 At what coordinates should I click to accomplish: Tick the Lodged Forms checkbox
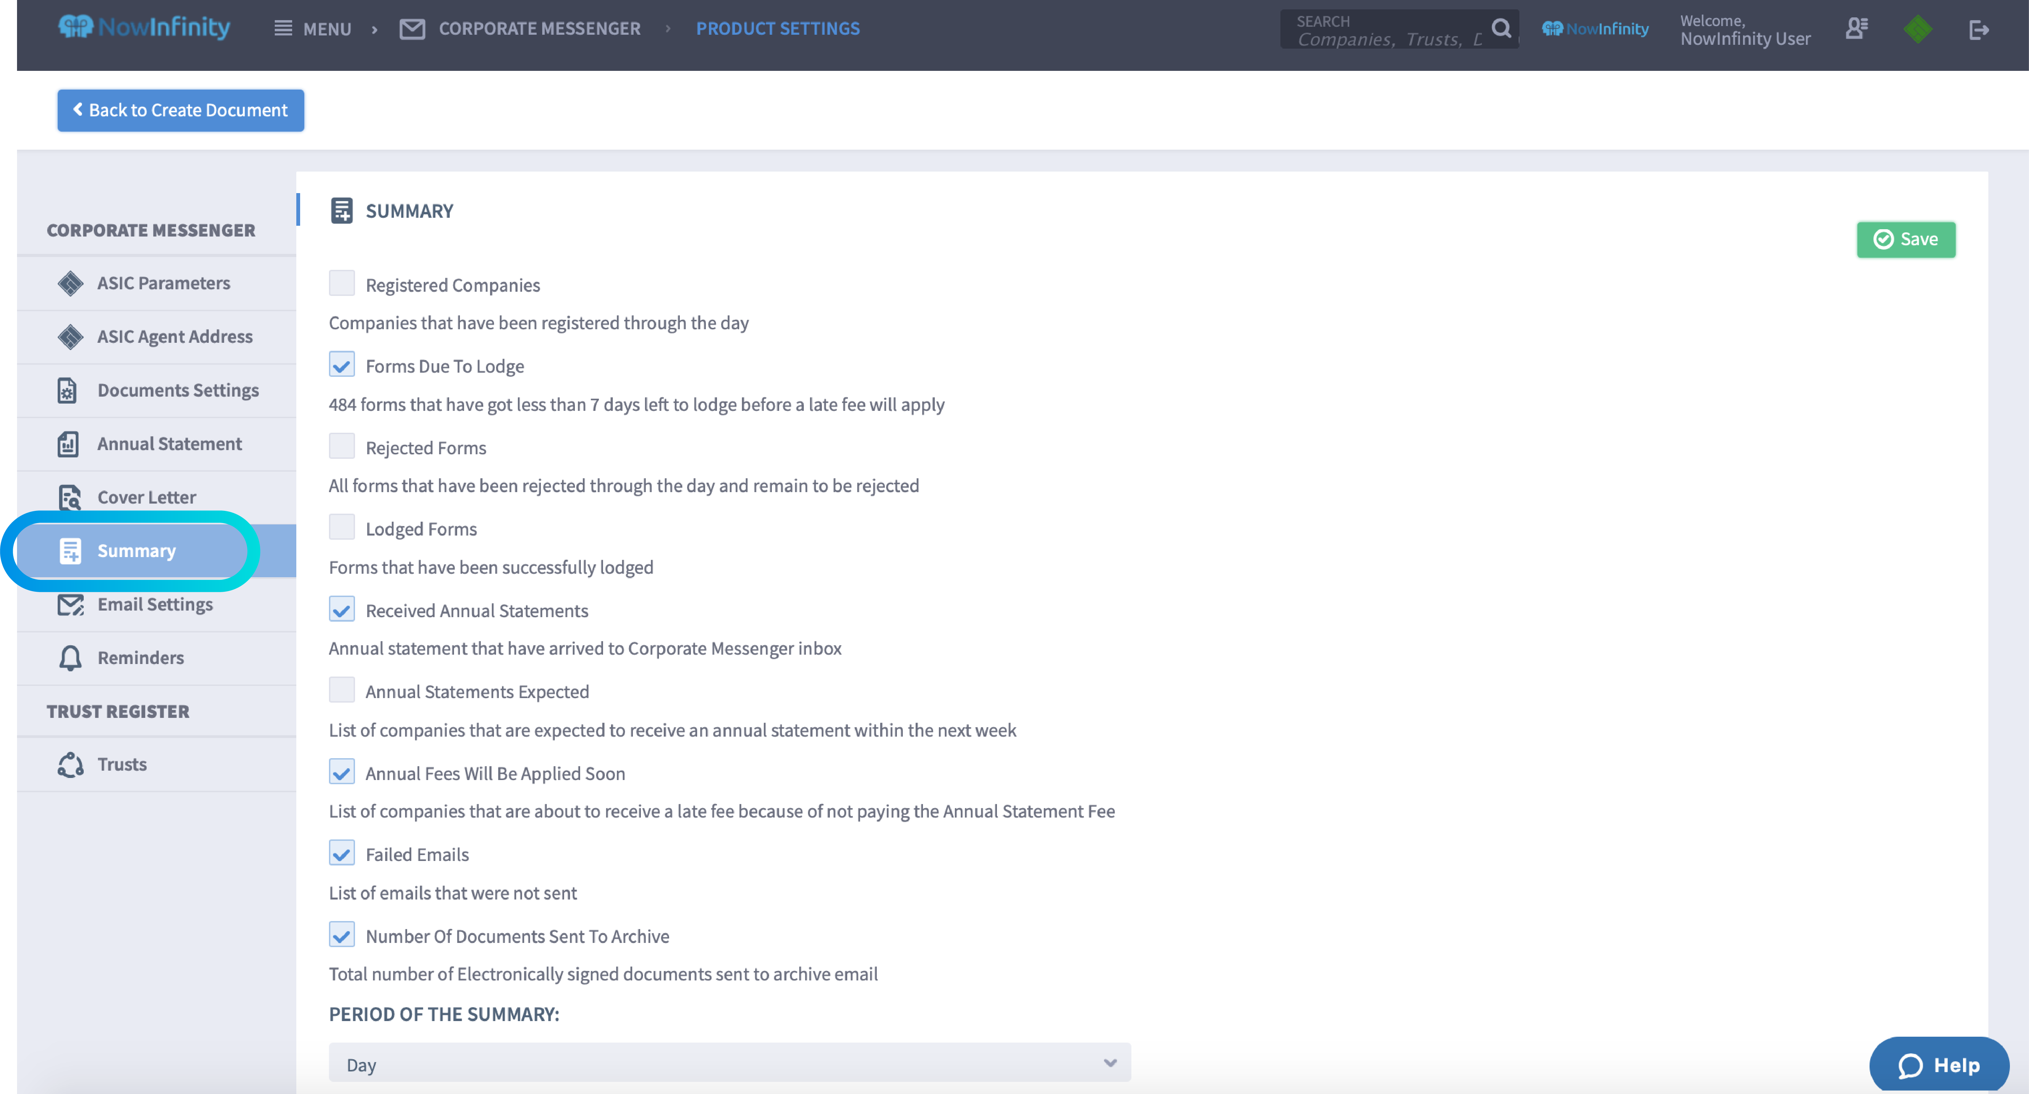tap(342, 527)
